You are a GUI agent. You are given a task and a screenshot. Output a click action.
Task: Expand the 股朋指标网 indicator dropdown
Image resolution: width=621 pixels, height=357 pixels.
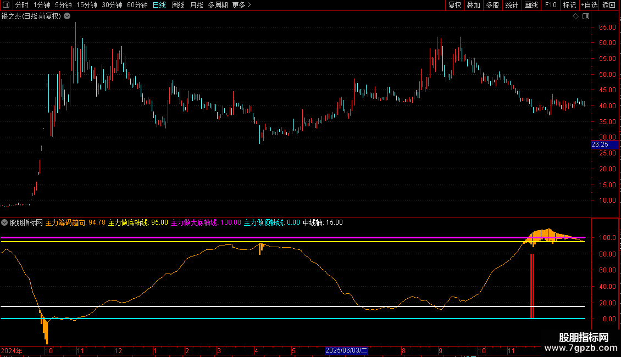click(5, 222)
